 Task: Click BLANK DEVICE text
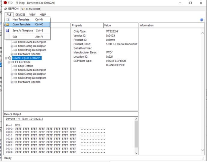coord(115,65)
